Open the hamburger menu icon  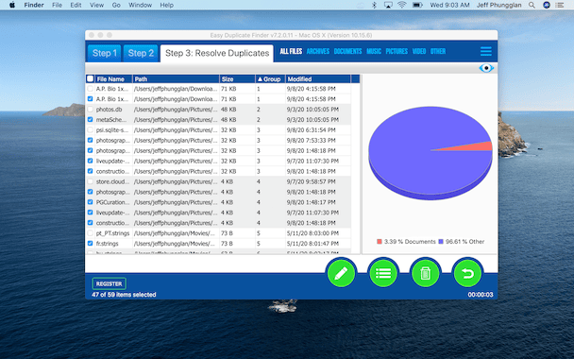point(486,51)
